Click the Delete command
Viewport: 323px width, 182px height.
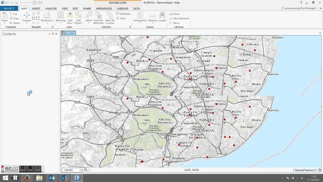pos(14,23)
